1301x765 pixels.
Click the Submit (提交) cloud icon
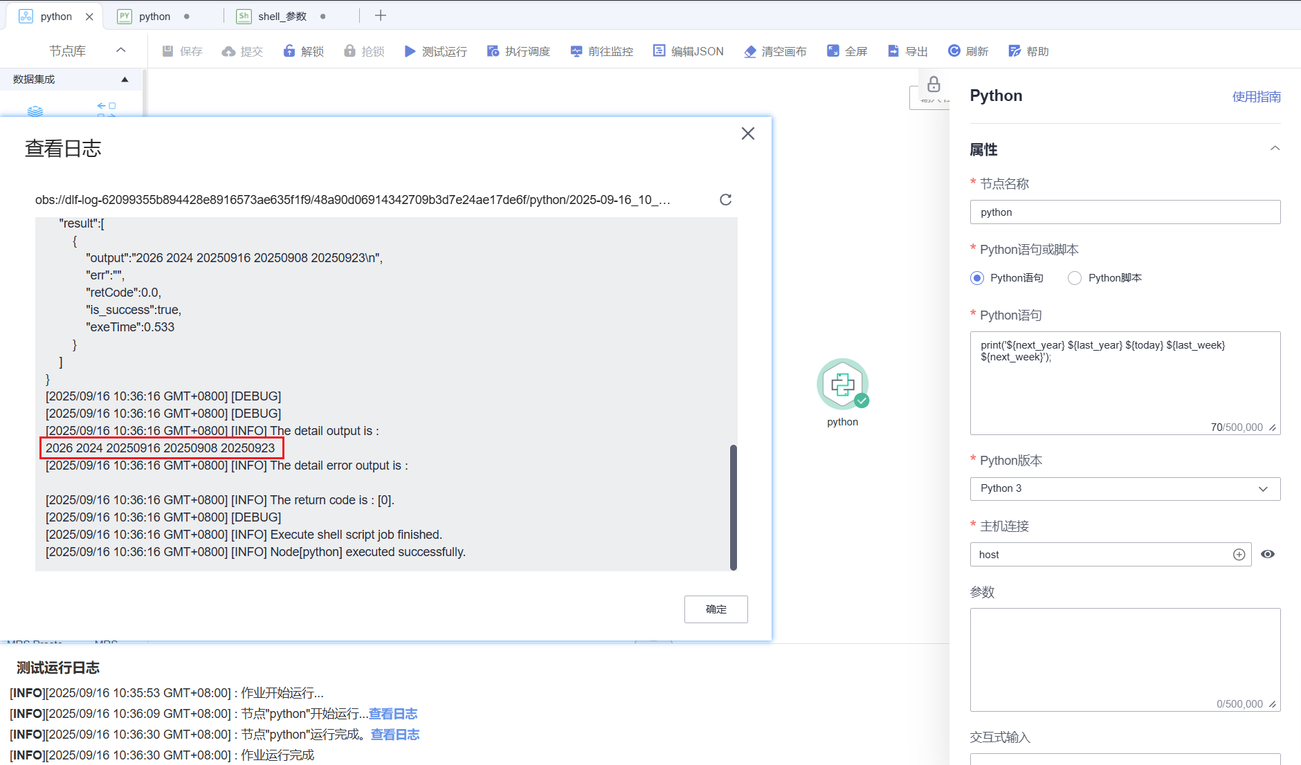[228, 51]
